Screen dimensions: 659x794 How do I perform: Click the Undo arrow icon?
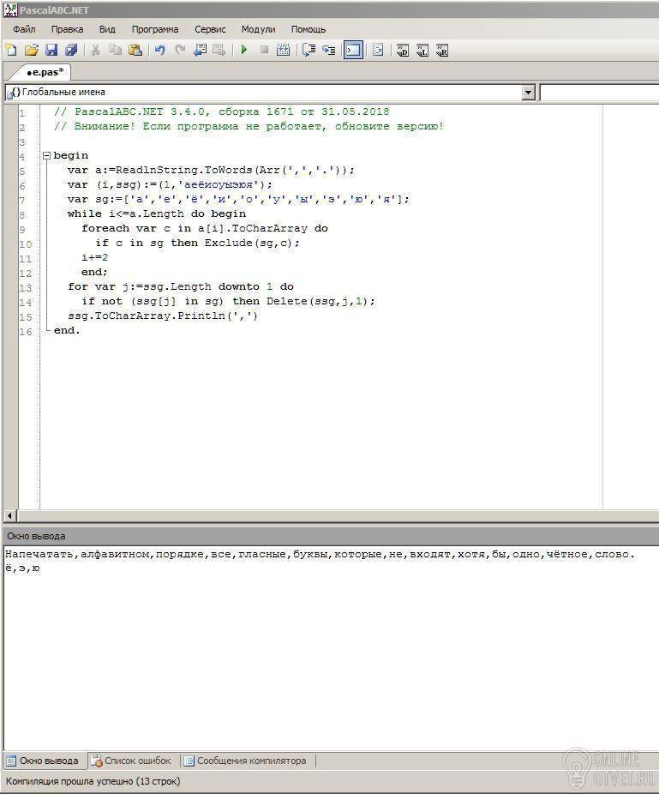click(x=159, y=51)
